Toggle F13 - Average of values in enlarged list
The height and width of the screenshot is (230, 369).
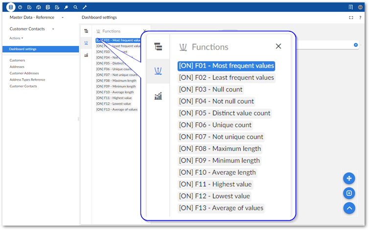(x=221, y=208)
